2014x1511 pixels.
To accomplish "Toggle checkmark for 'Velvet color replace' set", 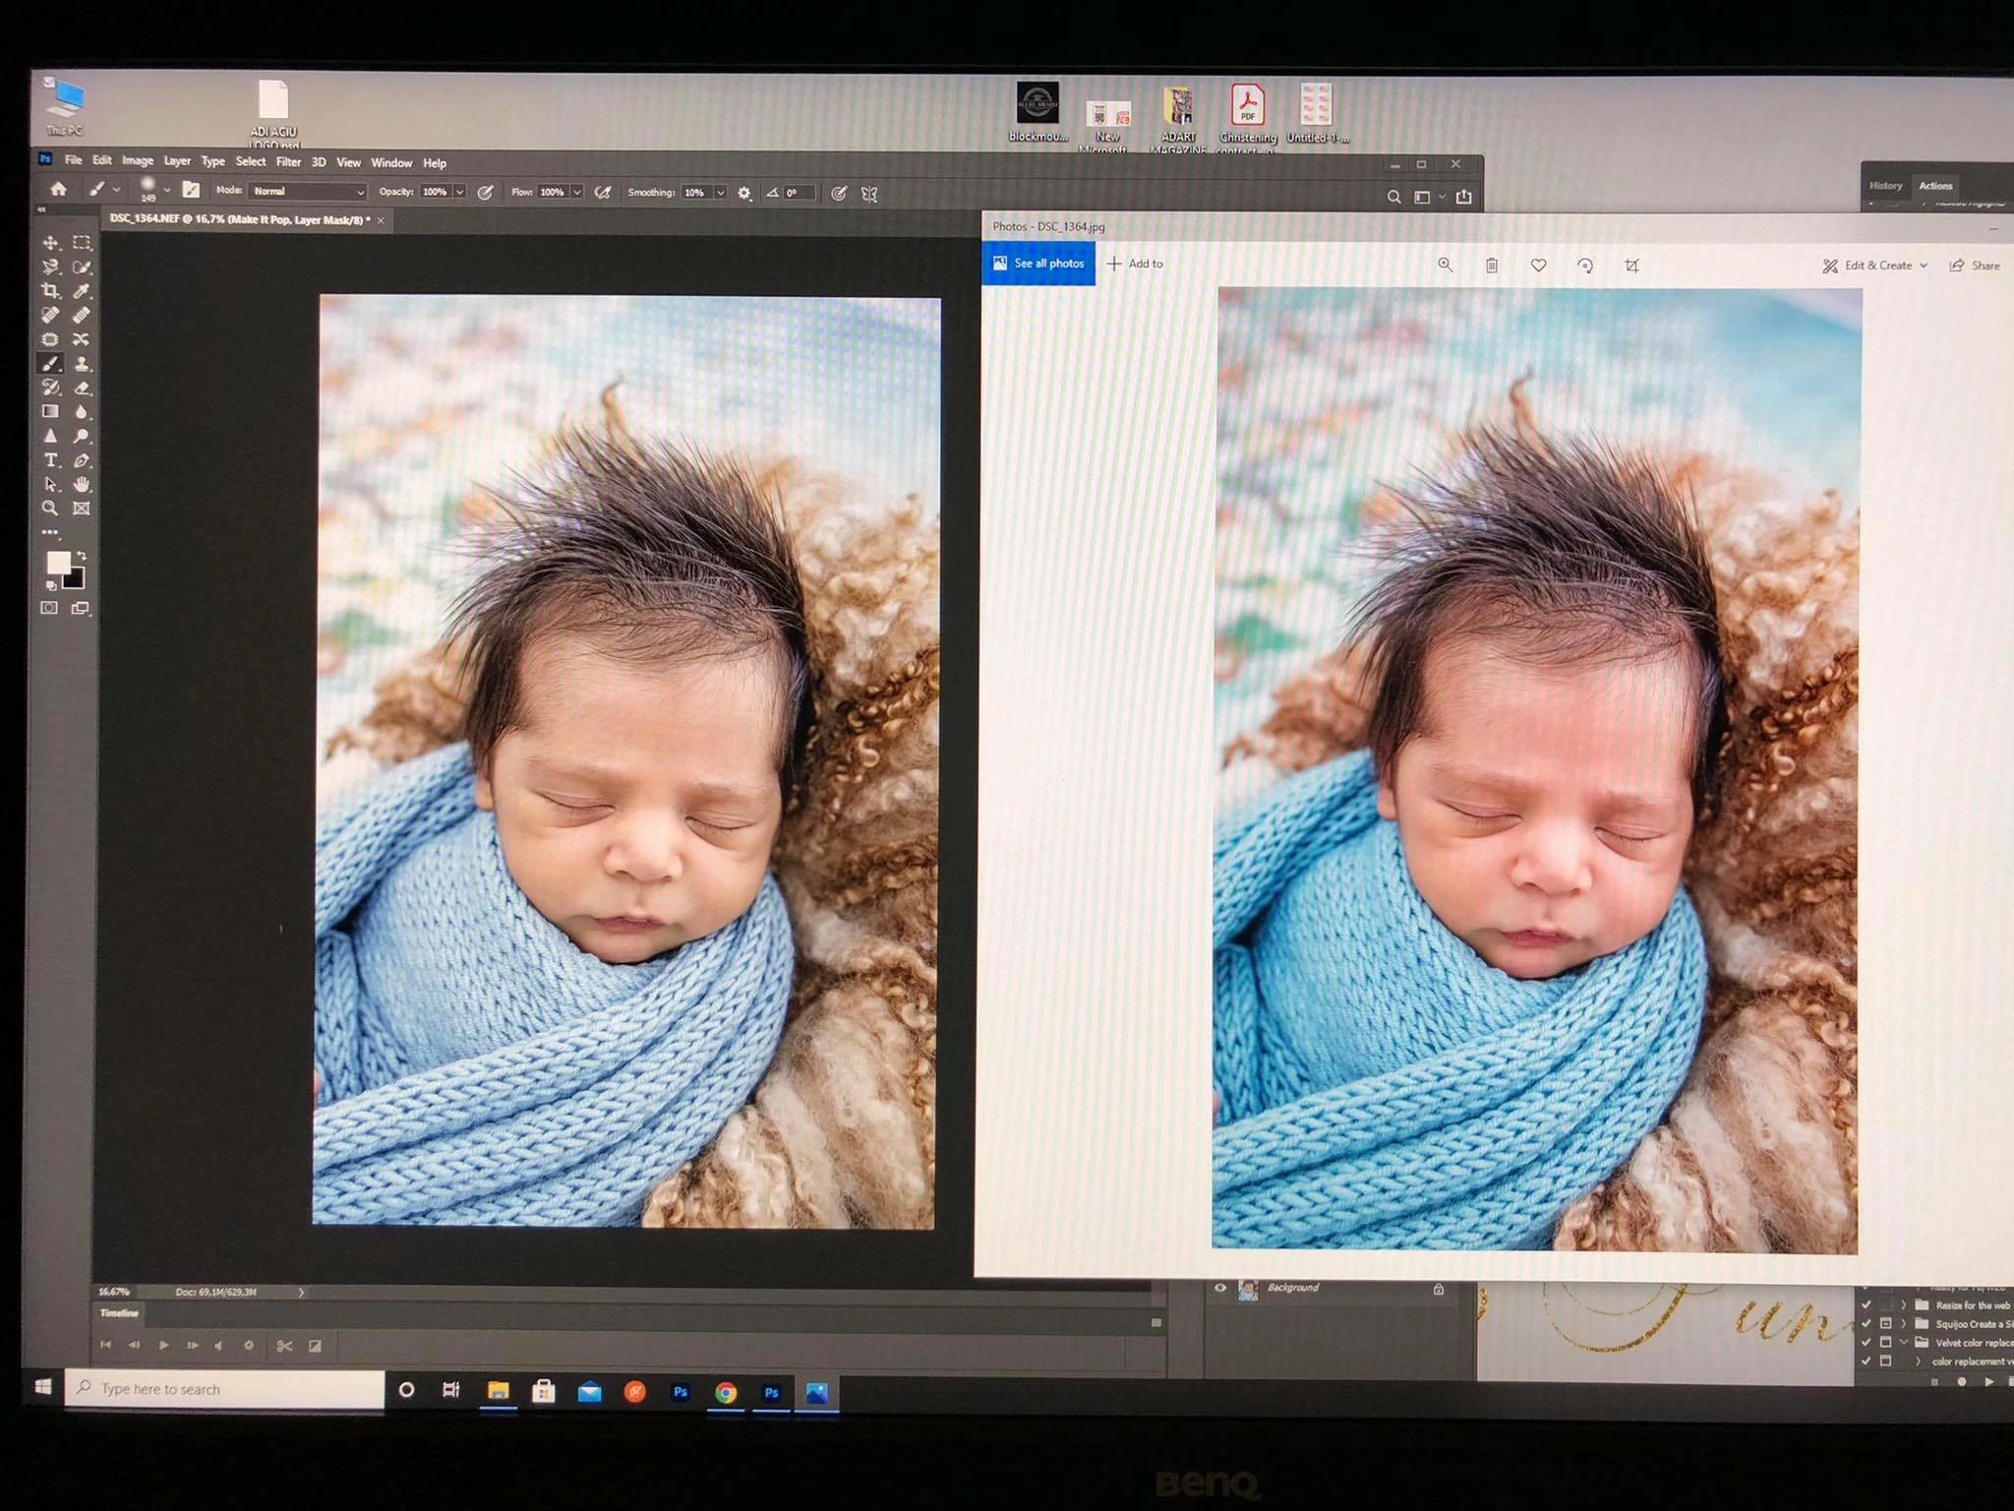I will point(1866,1343).
